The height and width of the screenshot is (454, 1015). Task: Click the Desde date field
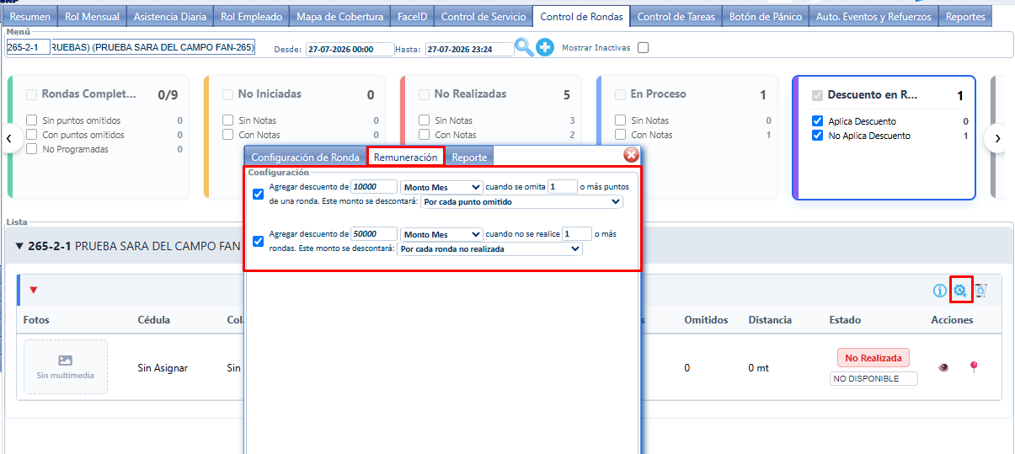pos(350,50)
